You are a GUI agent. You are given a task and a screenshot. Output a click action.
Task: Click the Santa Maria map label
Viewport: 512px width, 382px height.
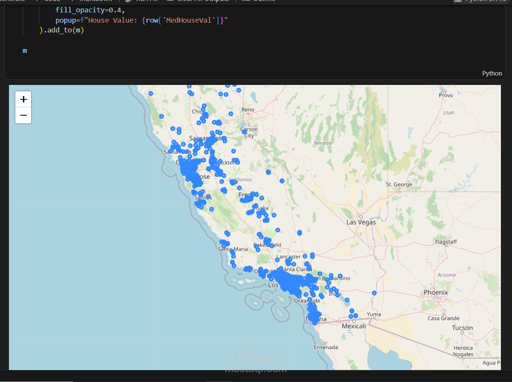click(x=233, y=249)
